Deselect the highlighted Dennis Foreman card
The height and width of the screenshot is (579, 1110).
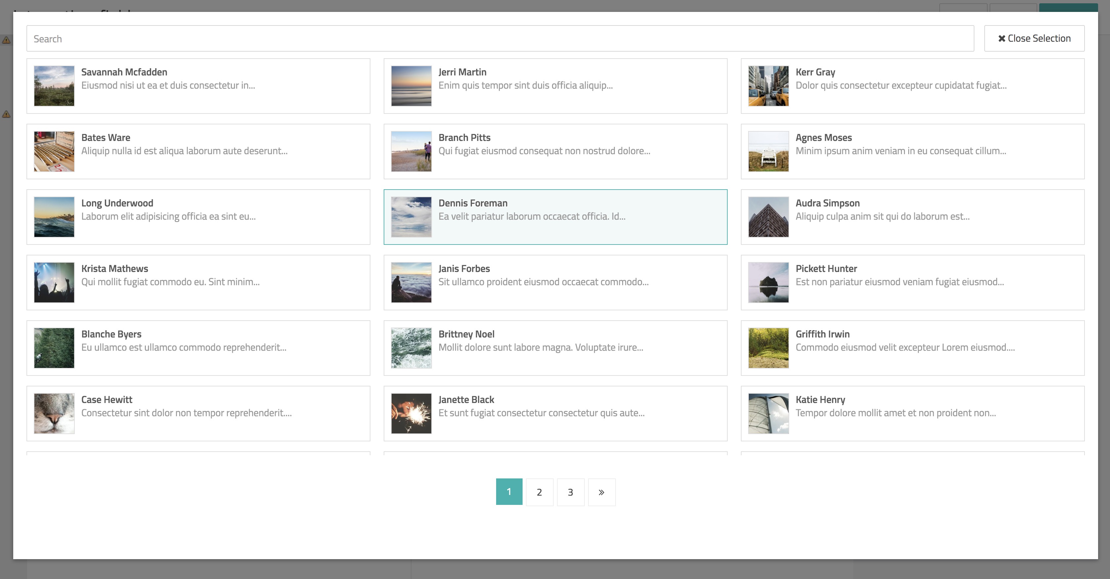(x=555, y=217)
